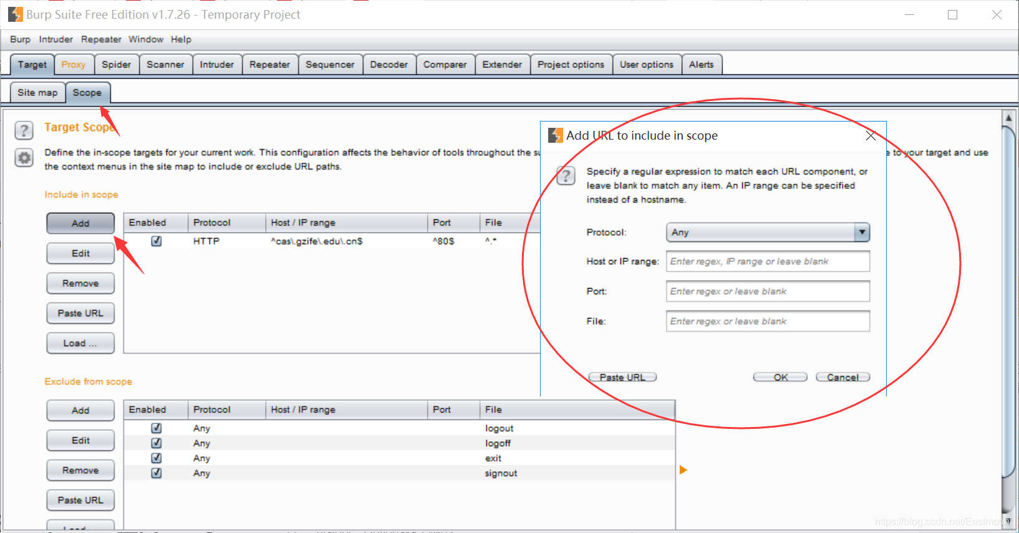Switch to the Decoder tab
Image resolution: width=1019 pixels, height=533 pixels.
389,64
